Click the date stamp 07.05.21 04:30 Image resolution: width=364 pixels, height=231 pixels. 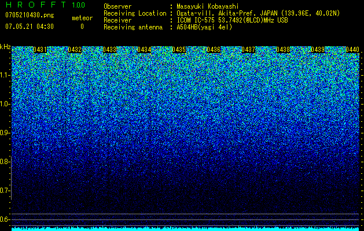(30, 27)
